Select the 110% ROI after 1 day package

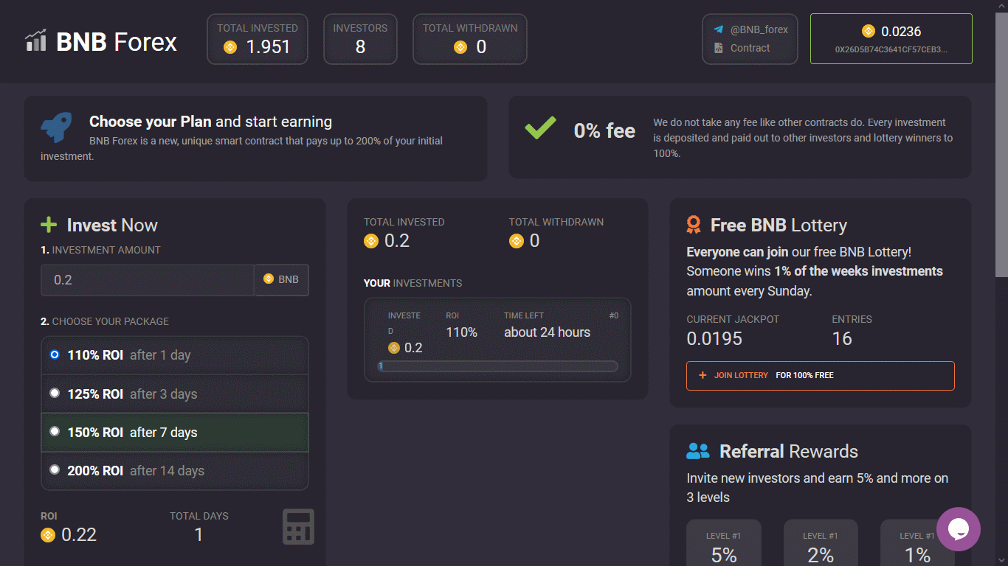(x=175, y=355)
